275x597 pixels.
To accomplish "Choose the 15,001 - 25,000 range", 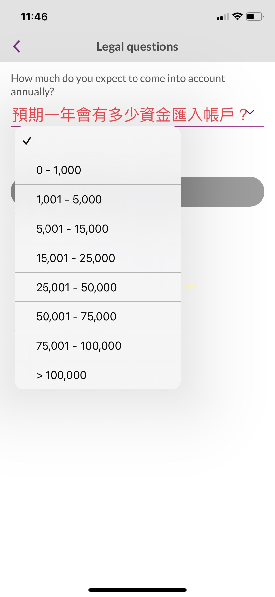I will click(98, 258).
